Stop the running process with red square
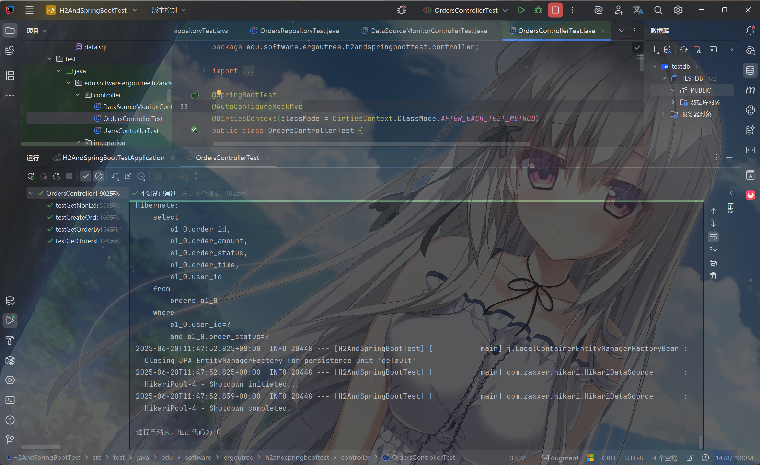This screenshot has width=760, height=465. (x=555, y=10)
